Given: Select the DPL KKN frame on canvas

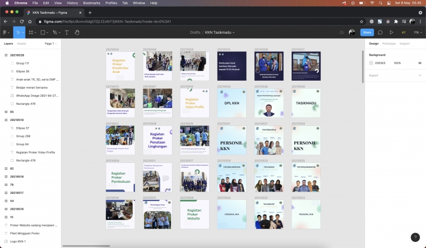Looking at the screenshot, I should pos(232,103).
